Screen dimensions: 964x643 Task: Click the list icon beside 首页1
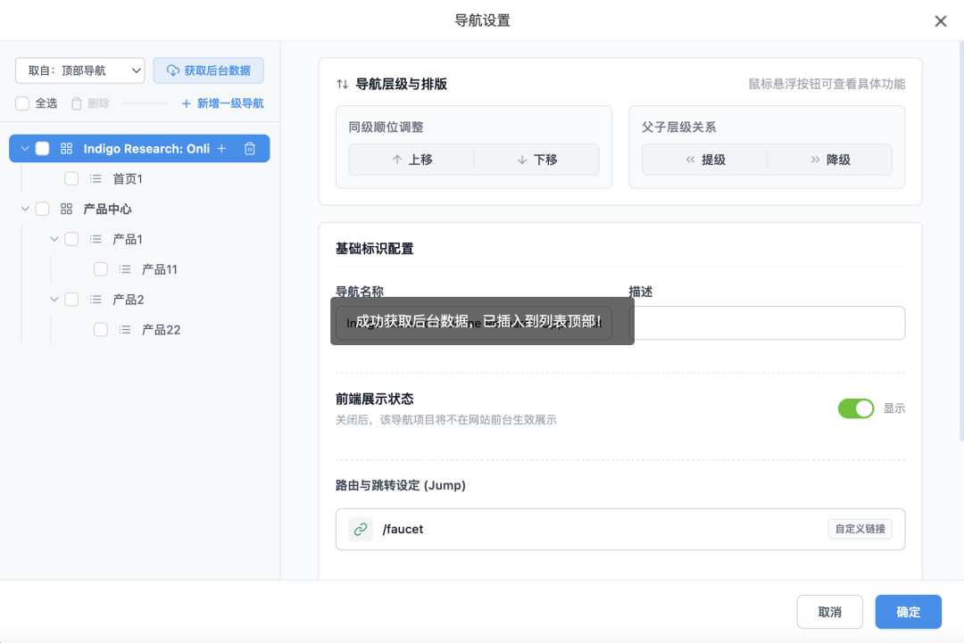(96, 179)
